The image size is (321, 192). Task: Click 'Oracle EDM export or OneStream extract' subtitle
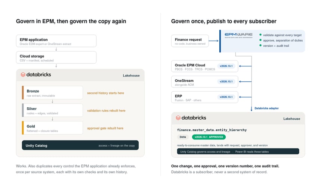46,44
